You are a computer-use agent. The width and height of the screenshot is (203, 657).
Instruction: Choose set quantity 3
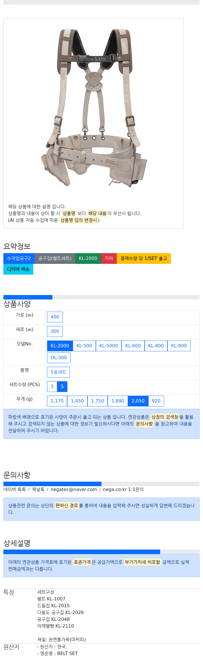click(x=52, y=387)
